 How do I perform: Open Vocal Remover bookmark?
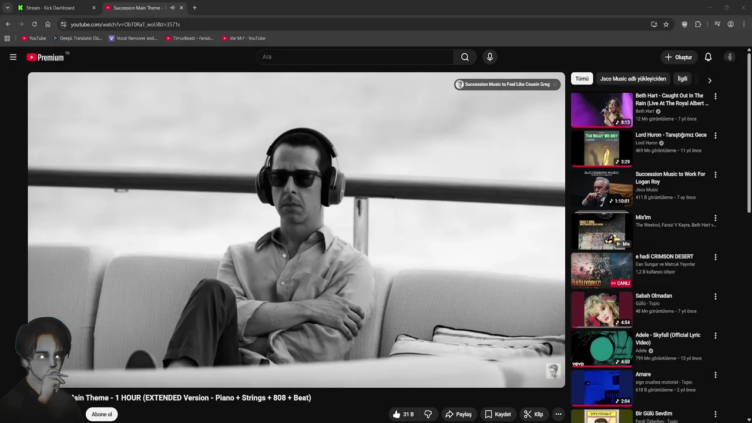tap(133, 38)
